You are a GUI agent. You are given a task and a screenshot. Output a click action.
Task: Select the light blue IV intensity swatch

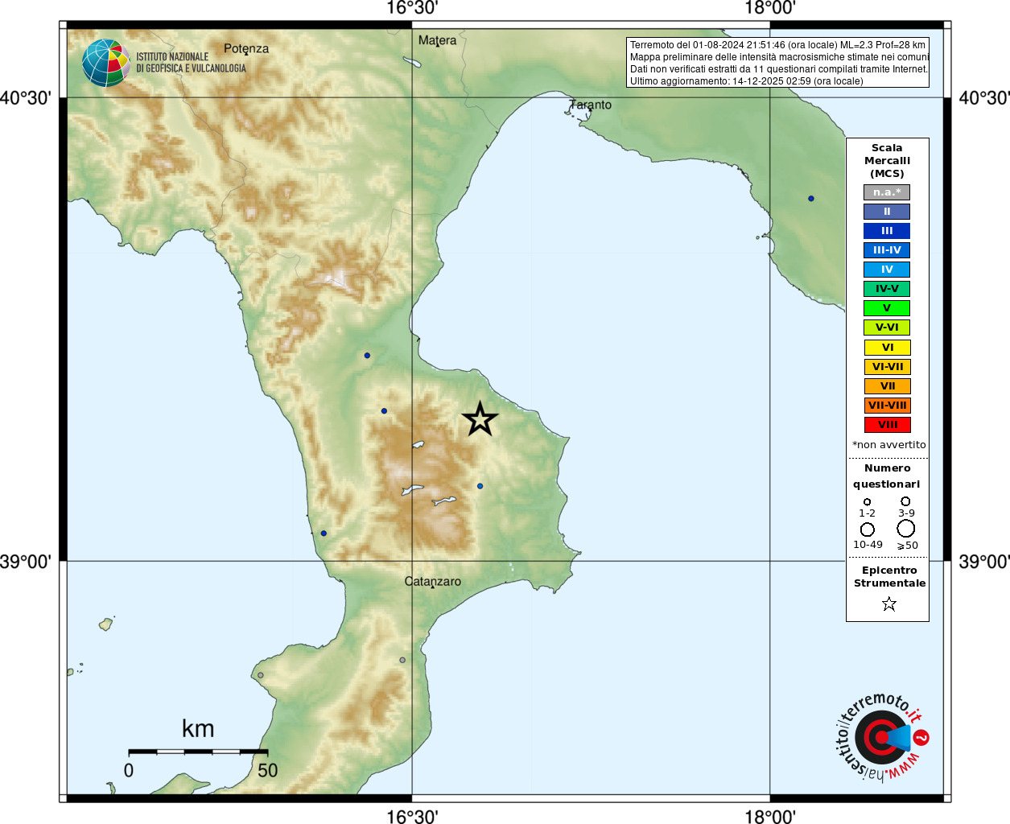[x=887, y=270]
